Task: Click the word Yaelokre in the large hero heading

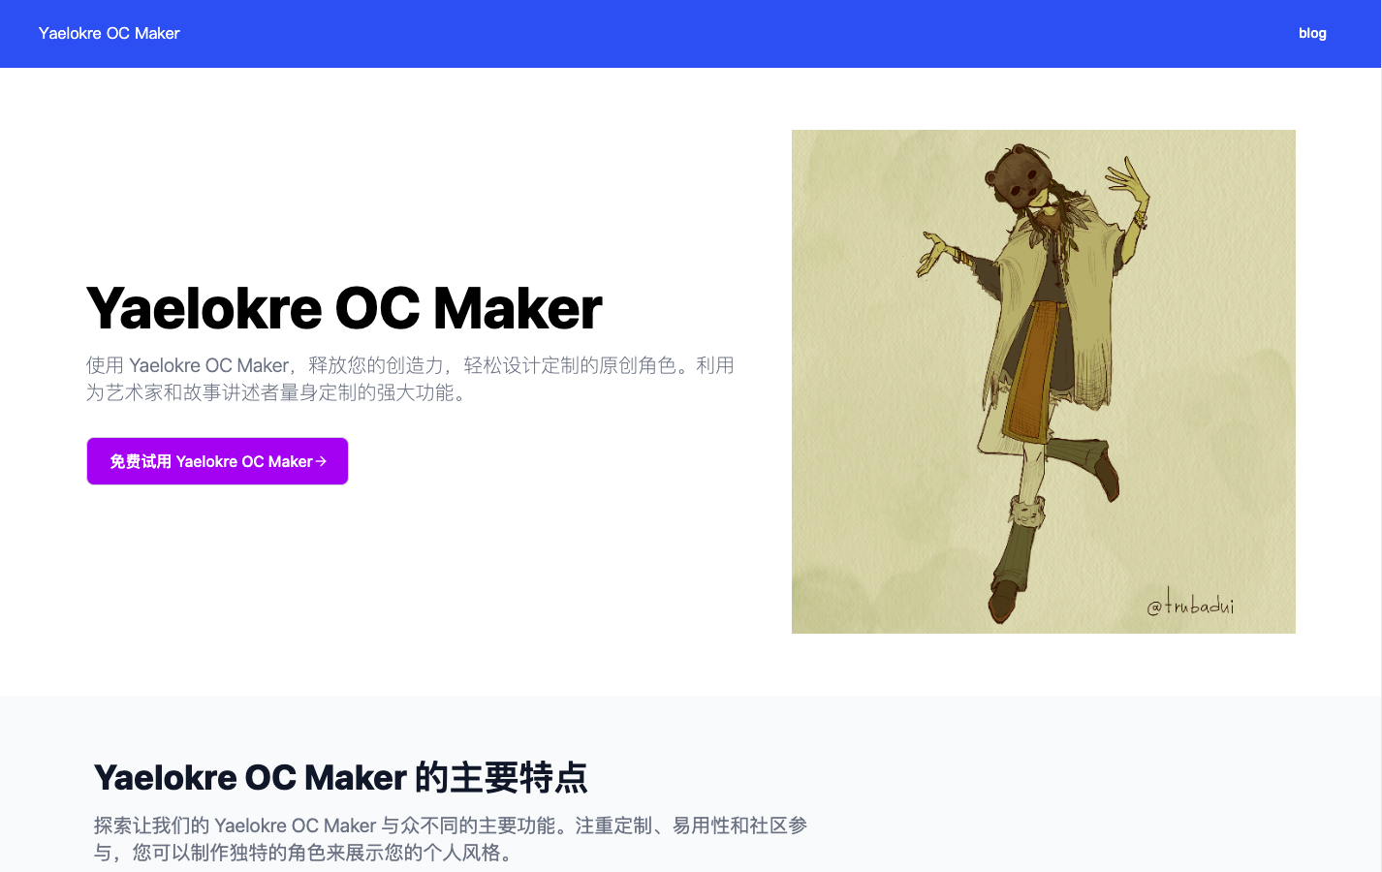Action: [x=204, y=308]
